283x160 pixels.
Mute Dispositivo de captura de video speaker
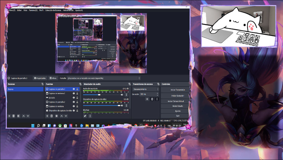[122, 106]
